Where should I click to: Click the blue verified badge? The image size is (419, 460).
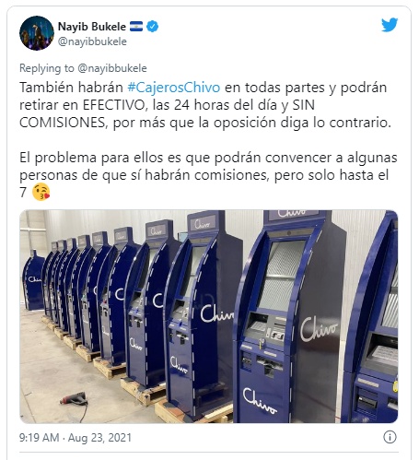[x=152, y=27]
